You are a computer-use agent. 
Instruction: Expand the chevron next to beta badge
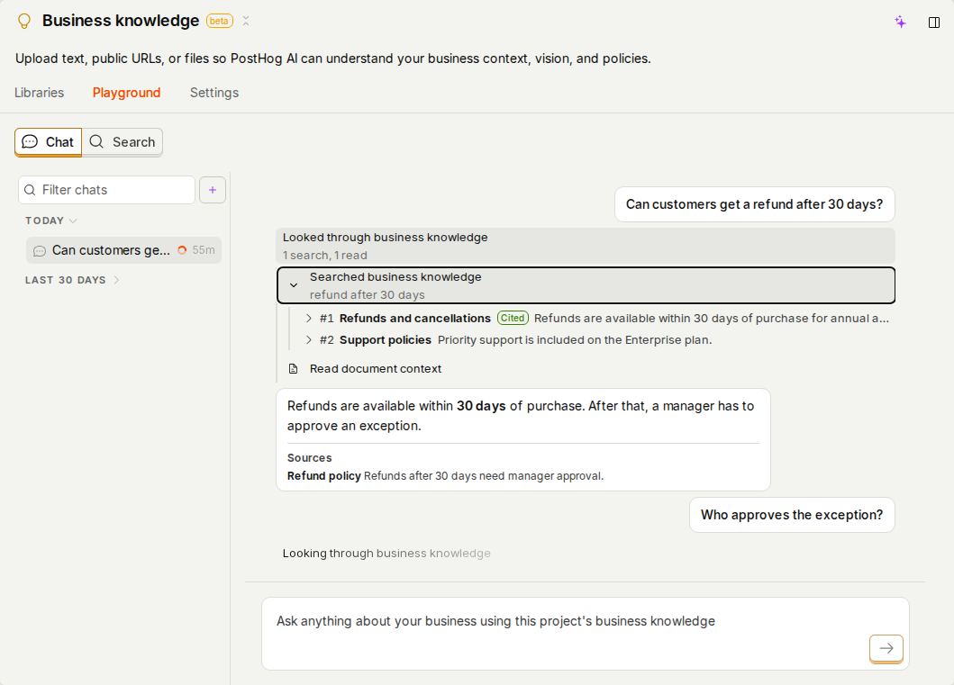pos(246,21)
